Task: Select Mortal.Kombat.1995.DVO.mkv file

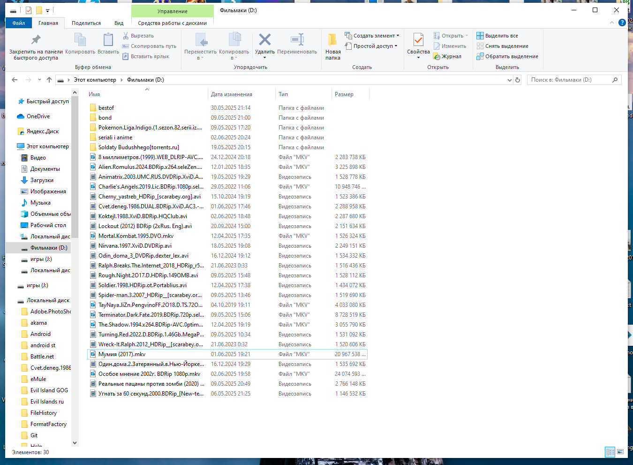Action: [136, 236]
